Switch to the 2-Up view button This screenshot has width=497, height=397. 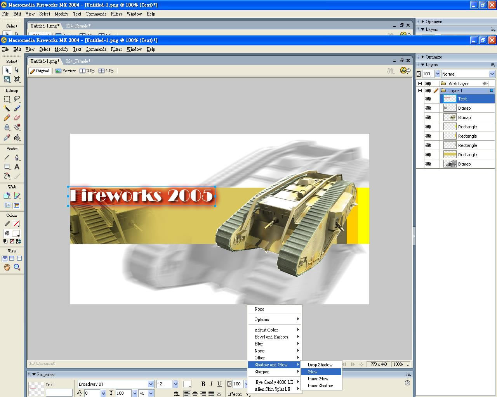point(87,71)
